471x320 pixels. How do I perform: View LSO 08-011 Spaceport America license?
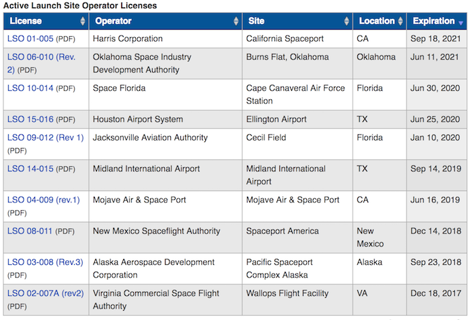(x=30, y=231)
